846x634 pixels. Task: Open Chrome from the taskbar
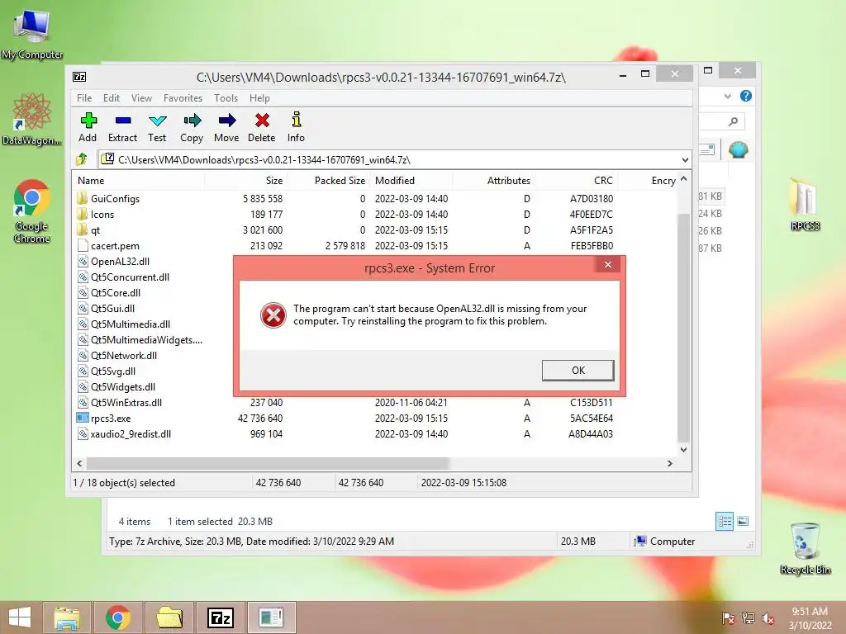[118, 617]
